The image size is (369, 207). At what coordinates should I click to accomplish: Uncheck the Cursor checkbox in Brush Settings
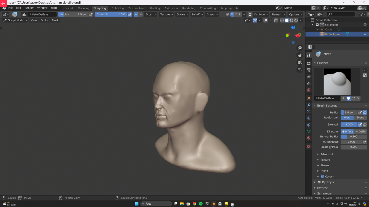pos(322,177)
